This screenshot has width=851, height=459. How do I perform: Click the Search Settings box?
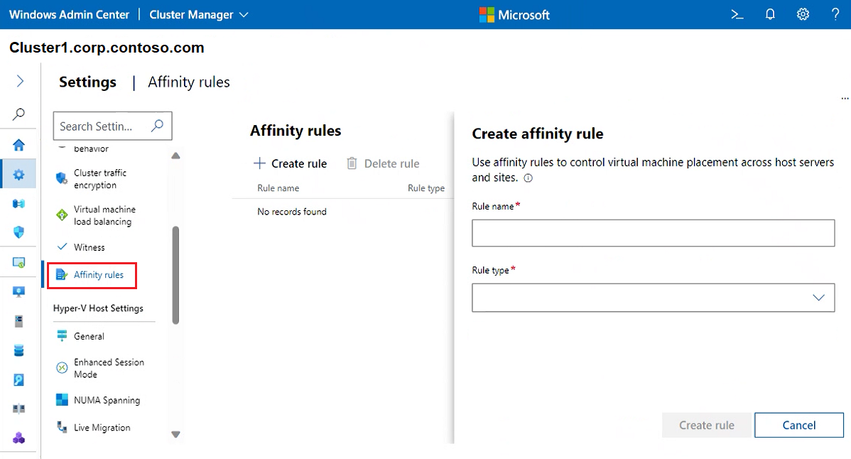coord(103,126)
